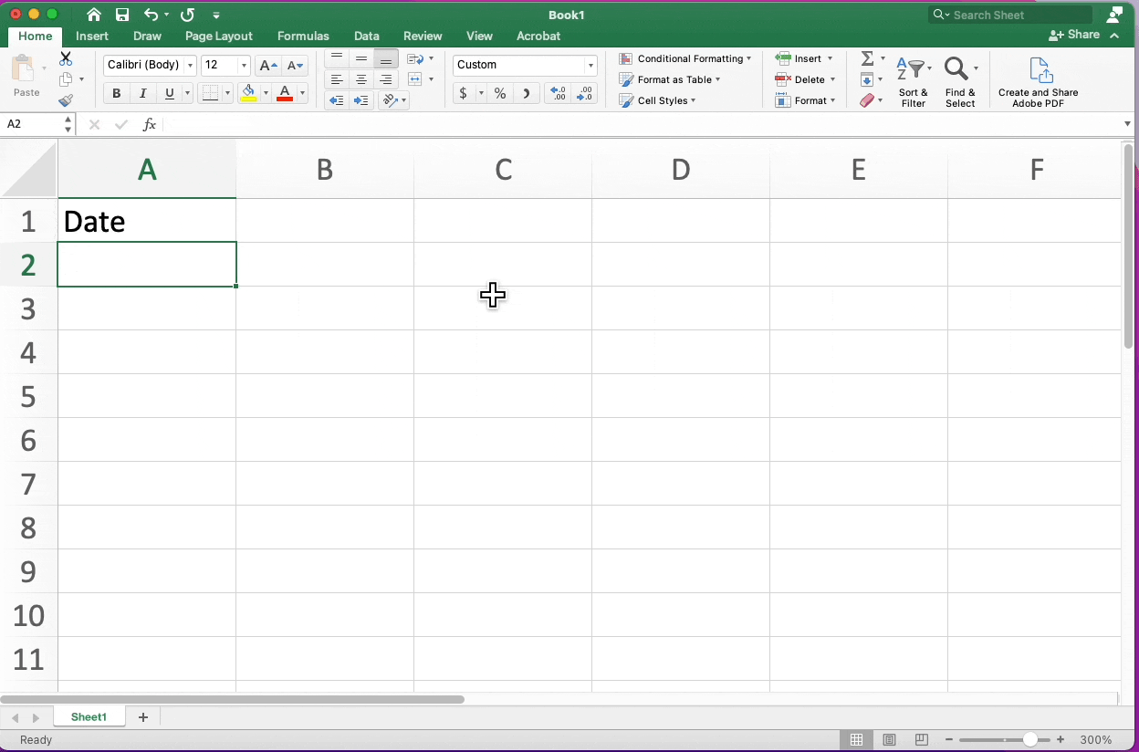Screen dimensions: 1139x752
Task: Open the Calibri font name dropdown
Action: (190, 66)
